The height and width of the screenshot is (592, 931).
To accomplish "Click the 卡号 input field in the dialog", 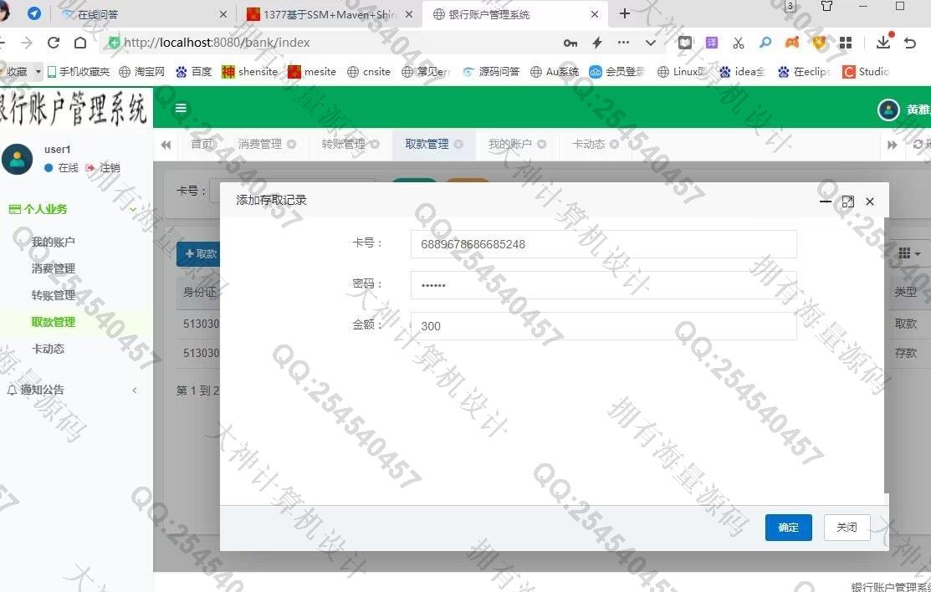I will click(603, 244).
